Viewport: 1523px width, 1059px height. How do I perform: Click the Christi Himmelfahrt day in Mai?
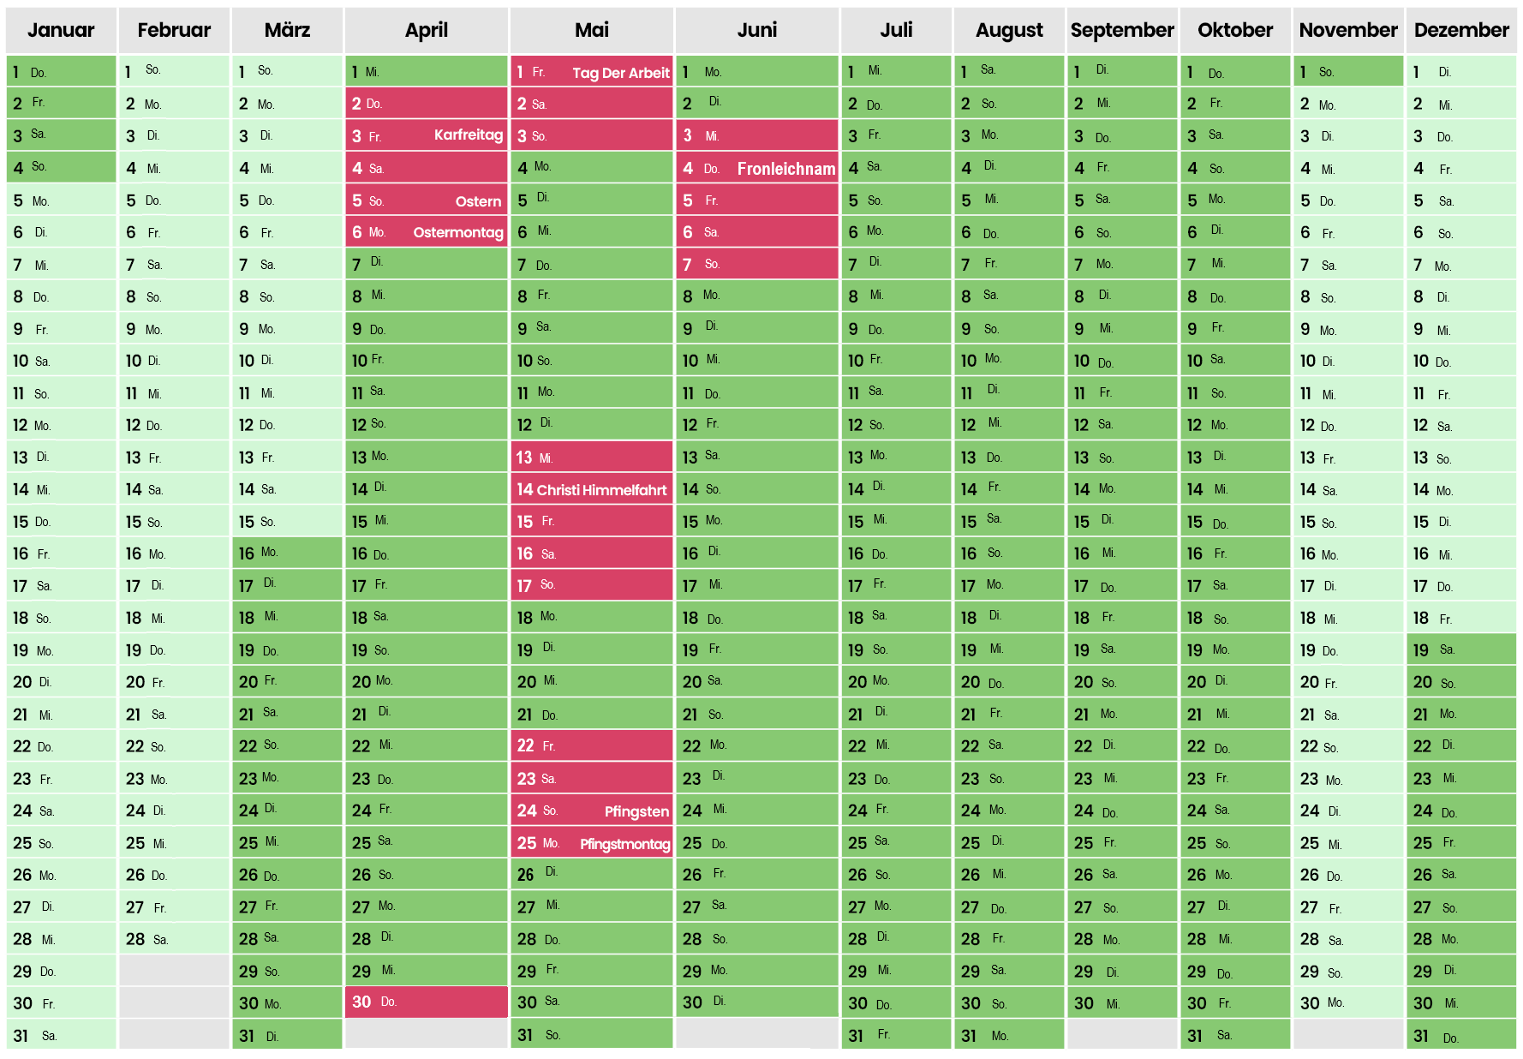(592, 489)
